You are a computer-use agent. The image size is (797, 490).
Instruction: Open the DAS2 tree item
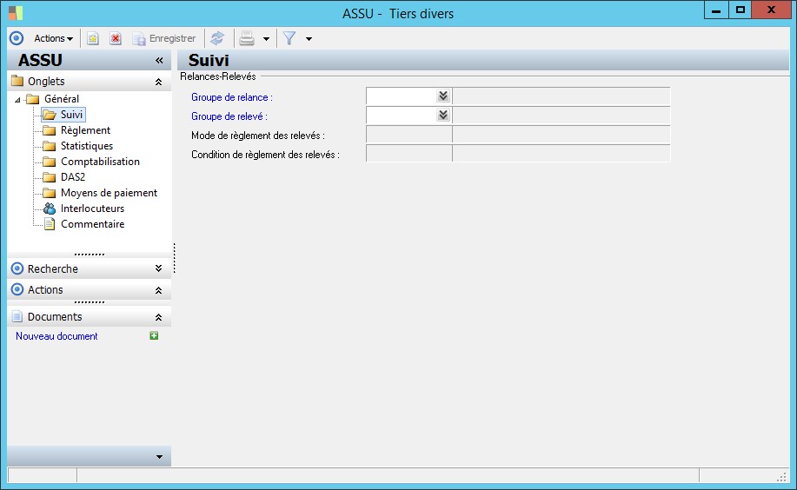click(x=73, y=177)
